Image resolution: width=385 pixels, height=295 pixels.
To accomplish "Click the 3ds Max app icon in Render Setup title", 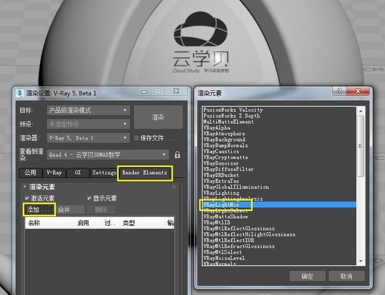I will click(19, 94).
